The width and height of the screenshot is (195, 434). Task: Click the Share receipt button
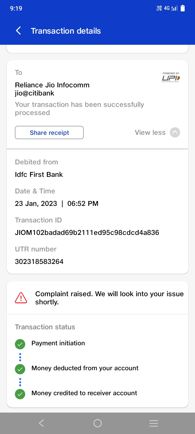pos(49,133)
